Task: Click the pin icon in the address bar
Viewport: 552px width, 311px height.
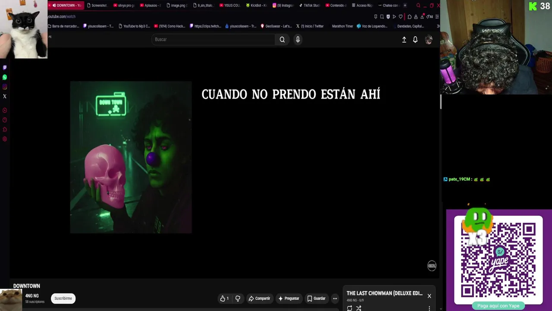Action: (376, 16)
